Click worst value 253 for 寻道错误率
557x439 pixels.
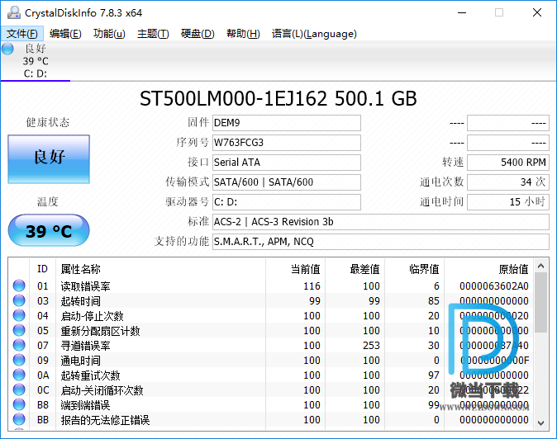[371, 346]
